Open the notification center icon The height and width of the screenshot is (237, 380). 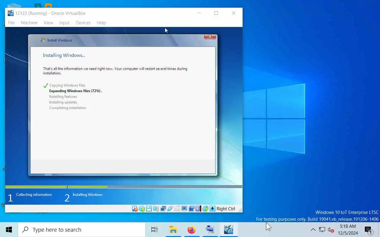click(x=368, y=230)
